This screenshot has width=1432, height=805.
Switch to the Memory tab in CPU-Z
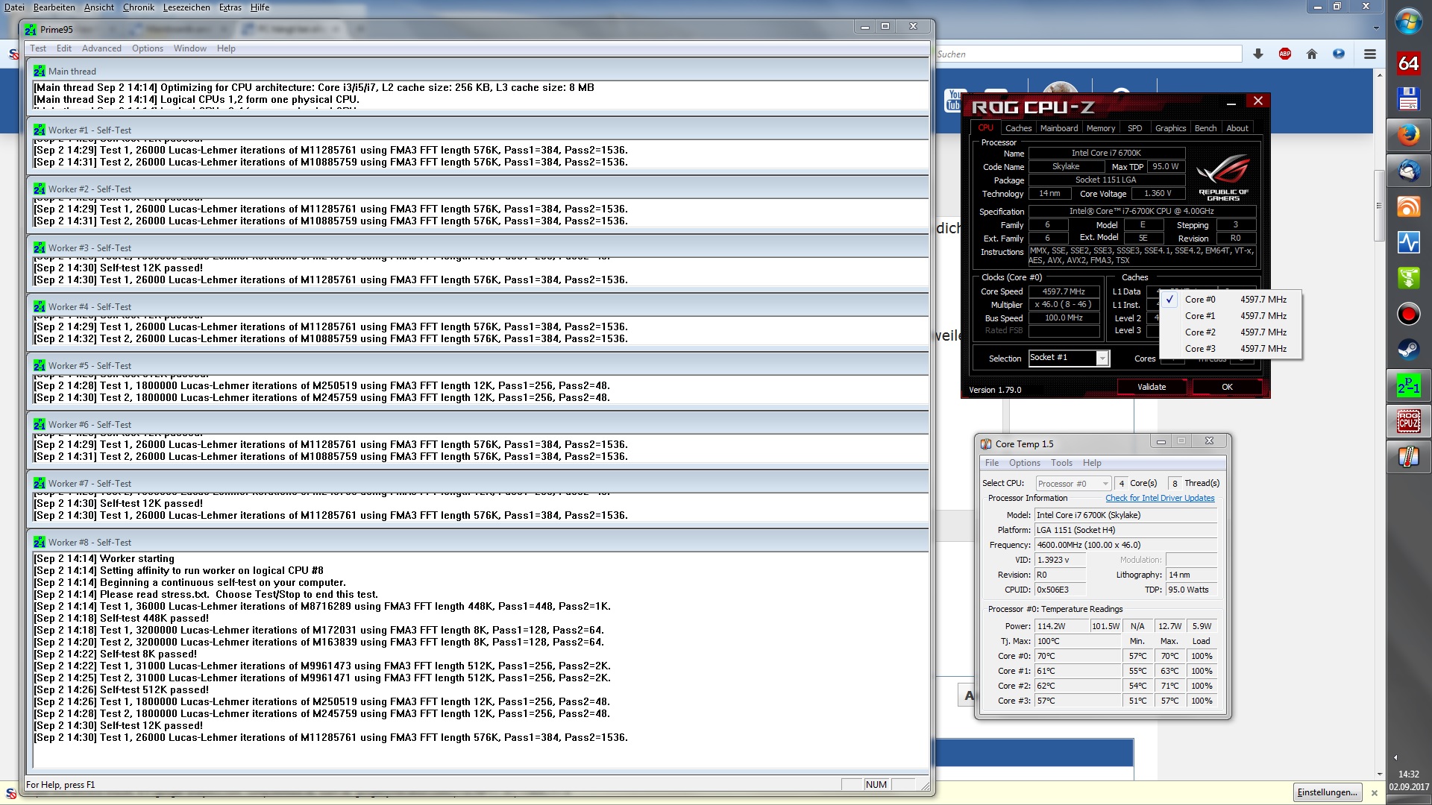click(1100, 128)
